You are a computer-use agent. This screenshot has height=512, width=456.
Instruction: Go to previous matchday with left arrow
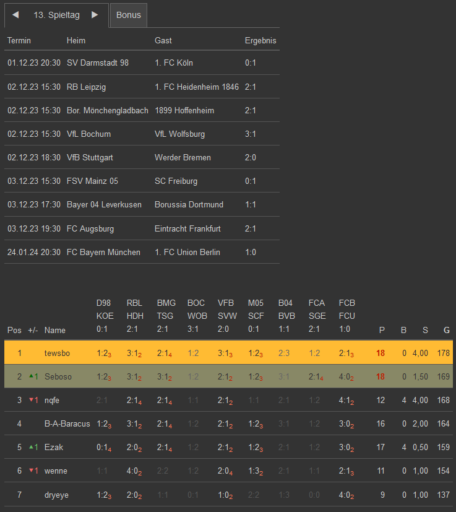[15, 15]
